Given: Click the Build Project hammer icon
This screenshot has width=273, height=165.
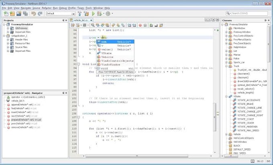Looking at the screenshot, I should [x=79, y=14].
